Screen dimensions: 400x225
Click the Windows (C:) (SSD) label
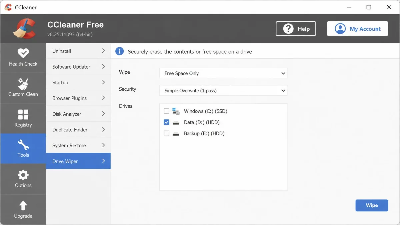tap(206, 111)
